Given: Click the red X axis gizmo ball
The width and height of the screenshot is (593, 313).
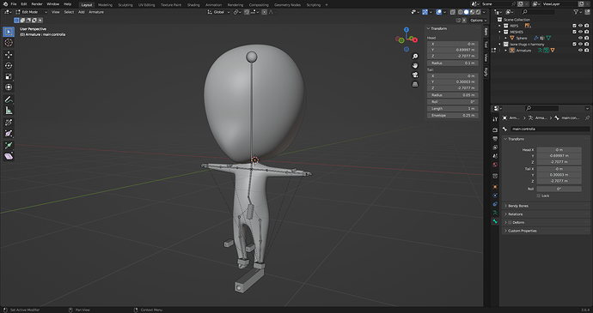Looking at the screenshot, I should [415, 39].
